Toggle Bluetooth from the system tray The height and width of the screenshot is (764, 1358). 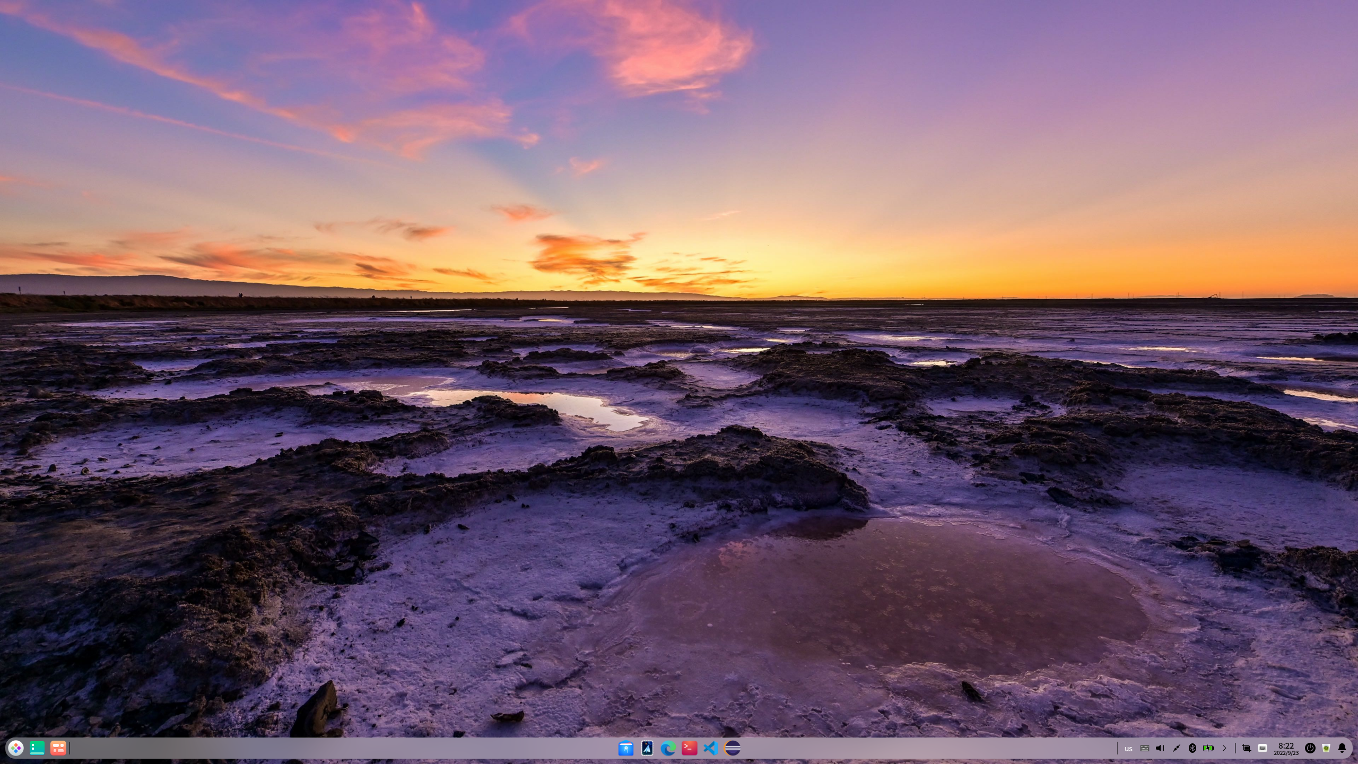[x=1192, y=748]
